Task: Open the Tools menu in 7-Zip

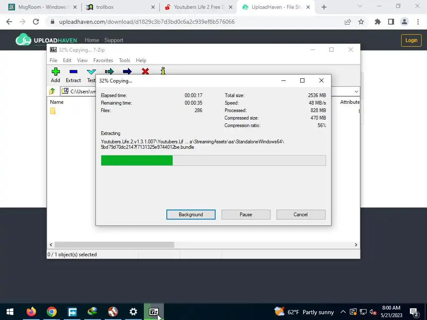Action: [x=124, y=60]
